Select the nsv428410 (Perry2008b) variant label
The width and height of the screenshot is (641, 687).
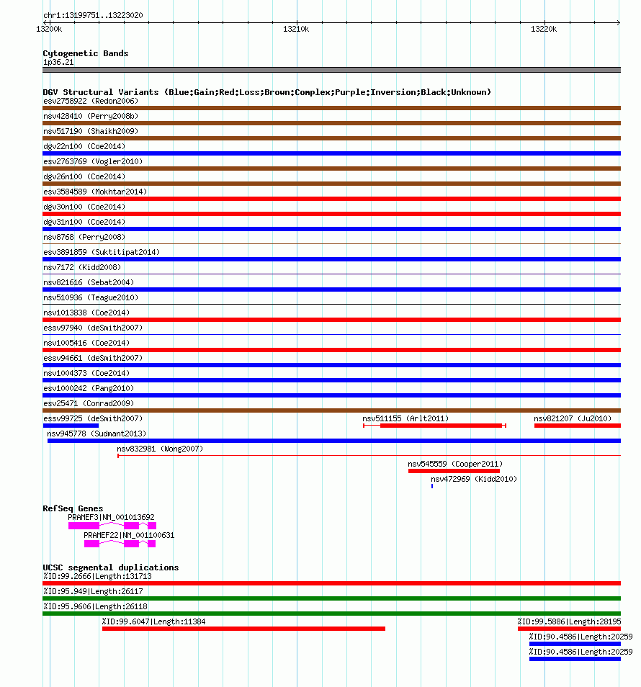coord(91,116)
